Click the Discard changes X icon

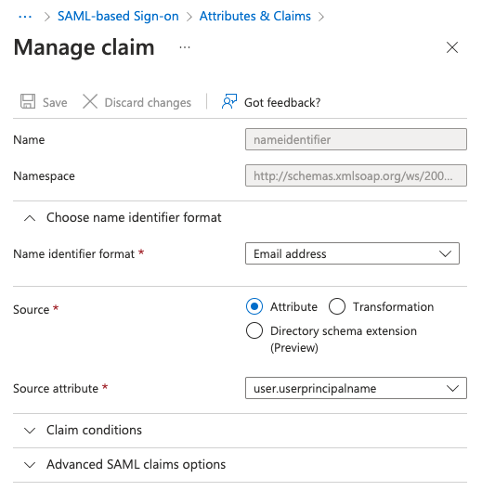pyautogui.click(x=90, y=101)
